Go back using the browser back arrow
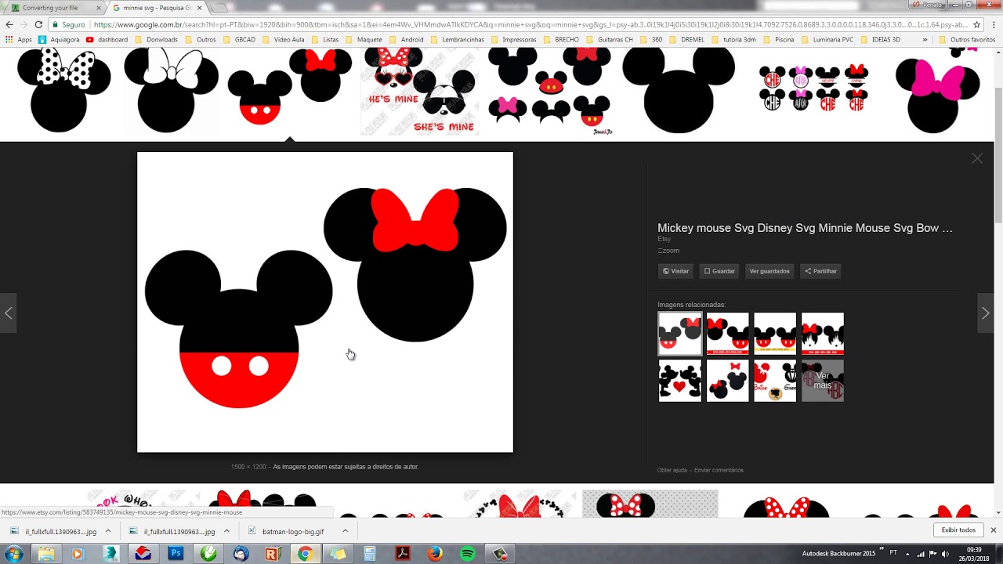Screen dimensions: 1003x564 (9, 24)
